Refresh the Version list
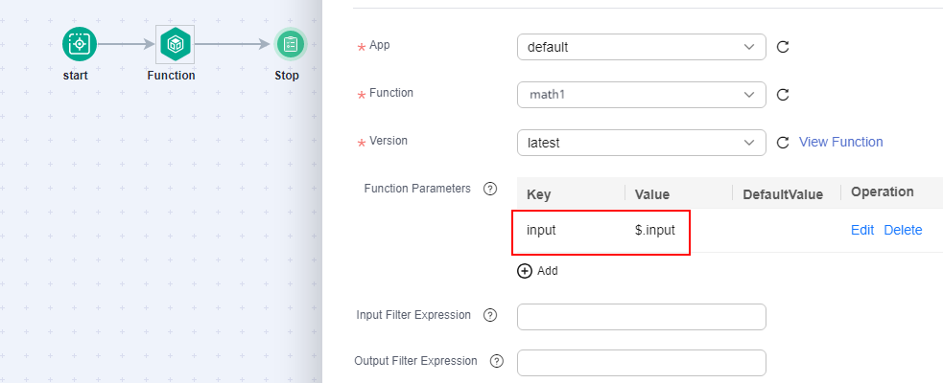This screenshot has height=383, width=943. [x=783, y=143]
